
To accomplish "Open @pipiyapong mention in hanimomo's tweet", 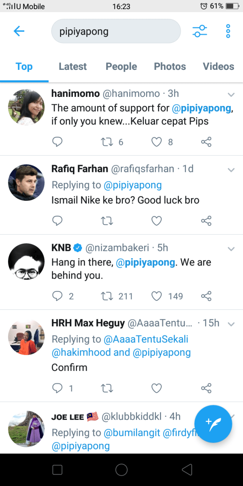I will pyautogui.click(x=201, y=108).
